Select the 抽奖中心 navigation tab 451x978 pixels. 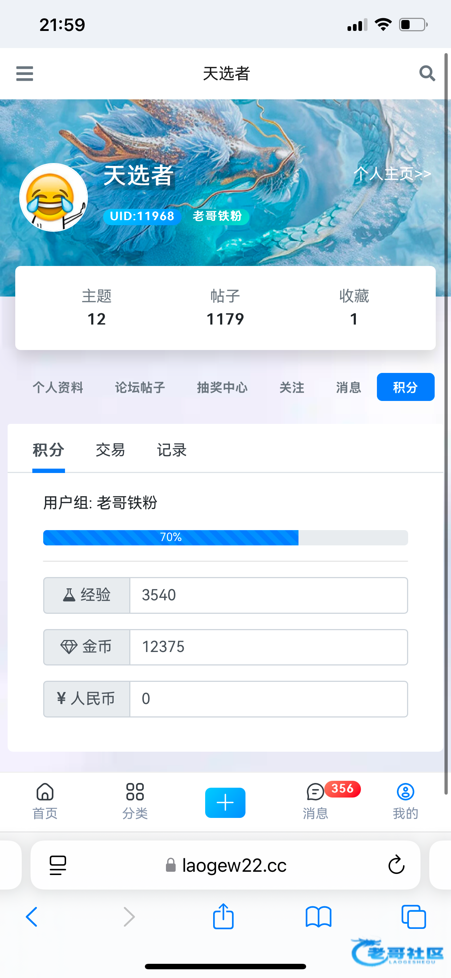click(x=222, y=387)
